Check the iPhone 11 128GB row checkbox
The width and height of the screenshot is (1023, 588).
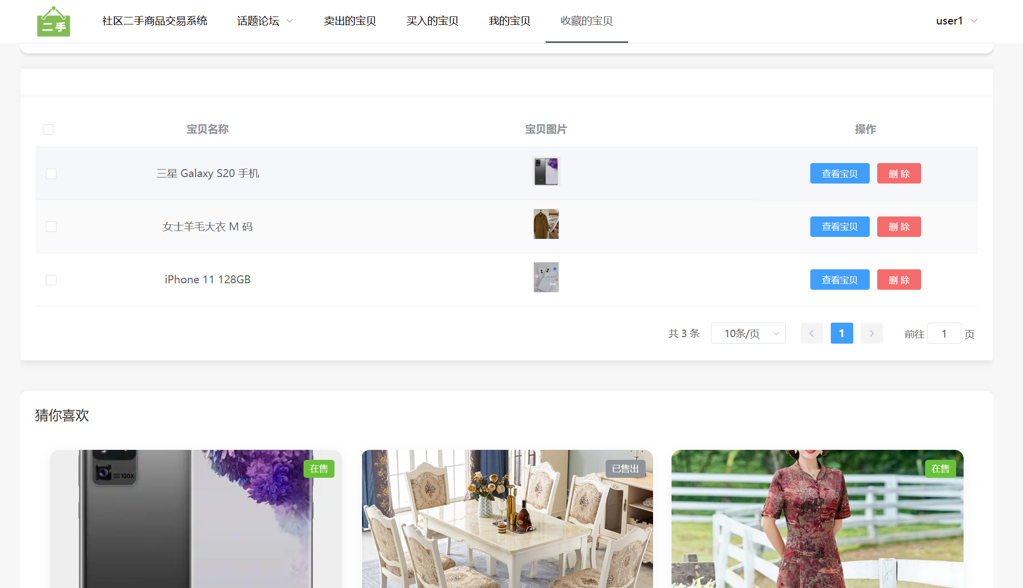(x=51, y=280)
